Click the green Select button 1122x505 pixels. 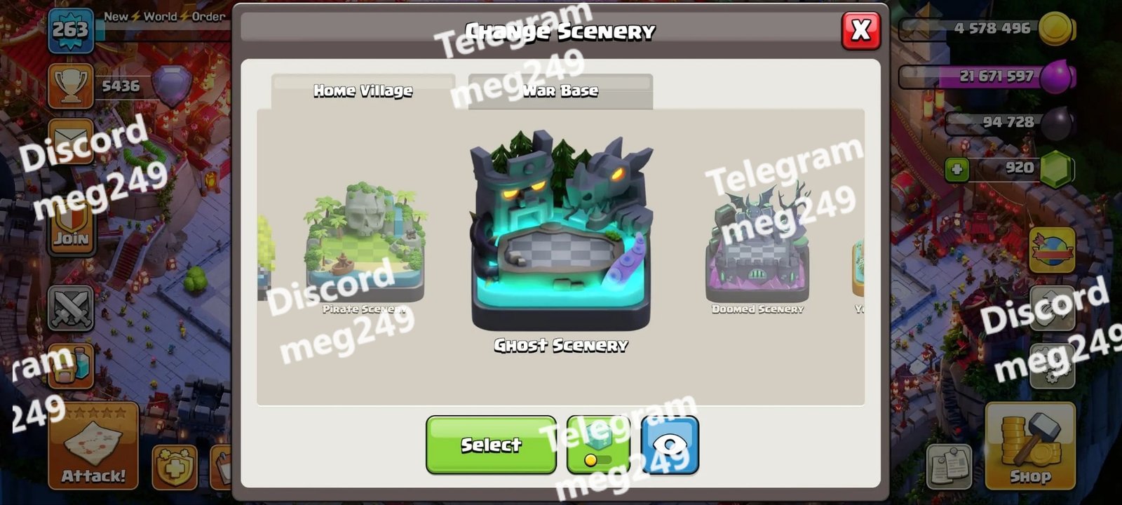[x=491, y=445]
